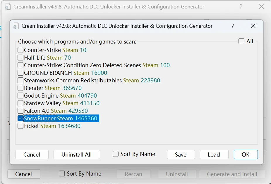Select the Godot Engine checkbox
This screenshot has width=271, height=184.
tap(20, 96)
